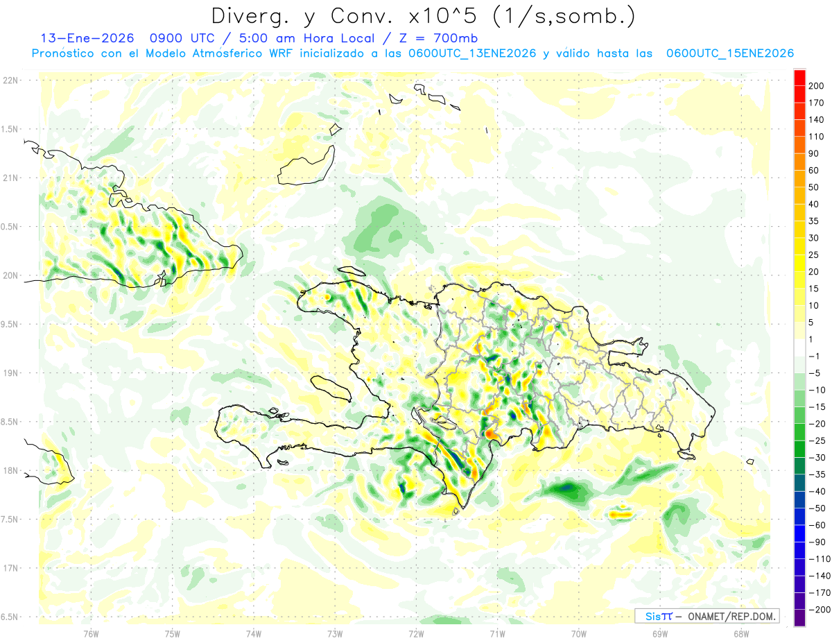Click the 17N latitude label
Image resolution: width=832 pixels, height=643 pixels.
[11, 568]
